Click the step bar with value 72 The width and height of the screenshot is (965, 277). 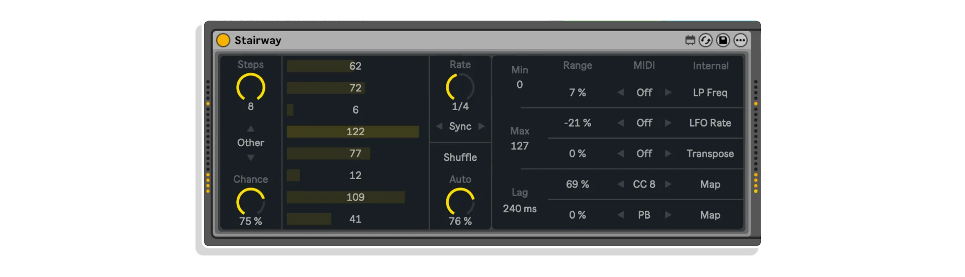coord(355,88)
